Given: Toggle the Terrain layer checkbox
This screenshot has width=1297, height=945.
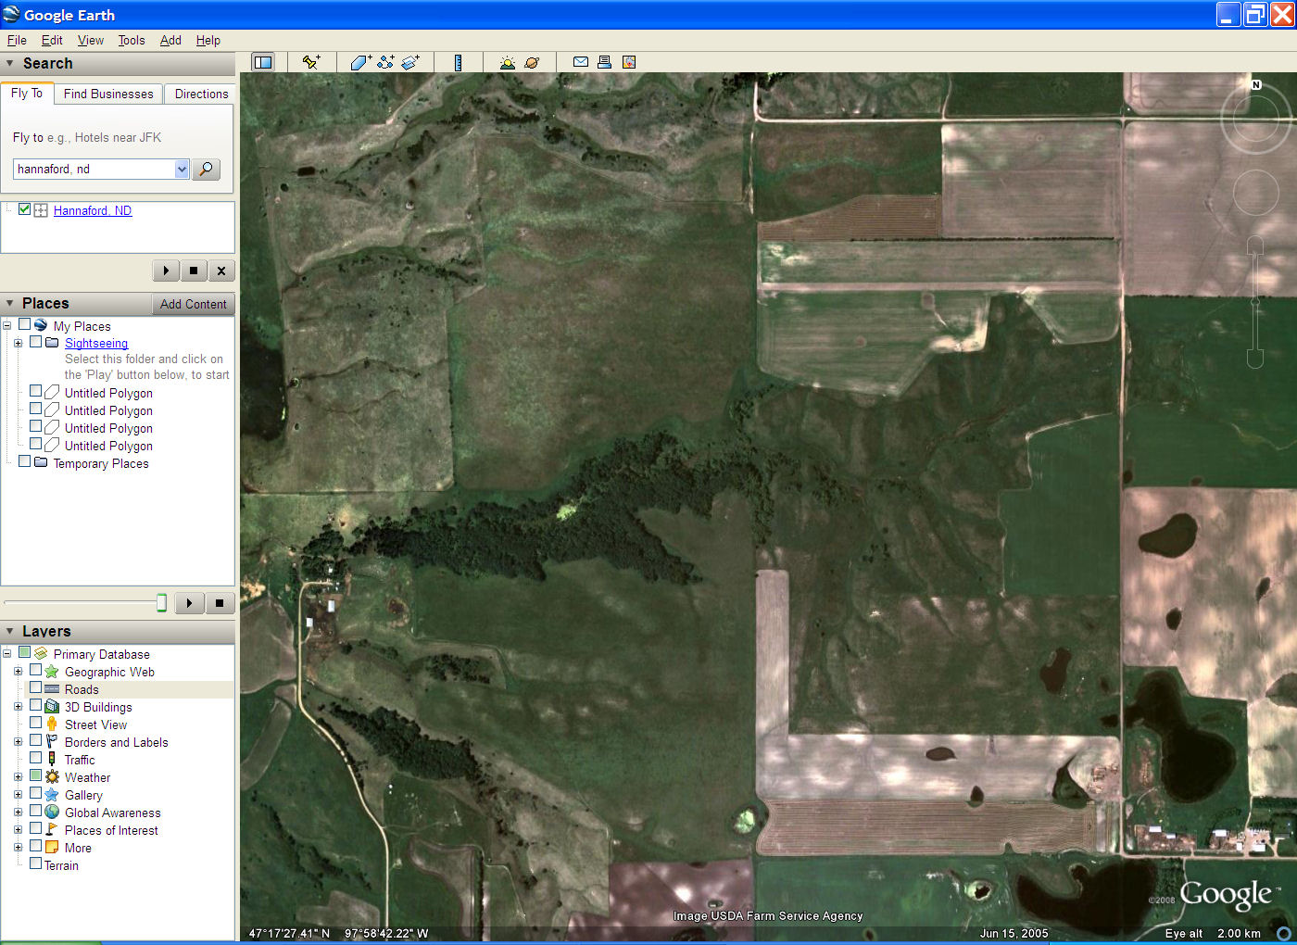Looking at the screenshot, I should point(35,863).
